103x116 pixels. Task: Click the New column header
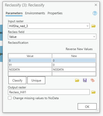[x=74, y=56]
